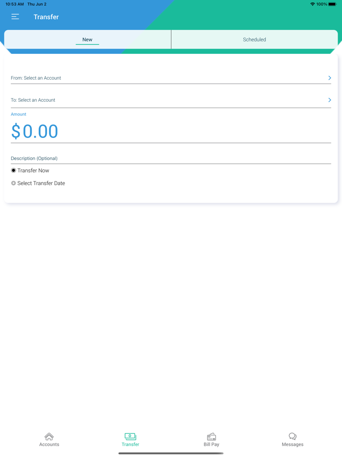
Task: Open the hamburger navigation menu
Action: pos(15,16)
